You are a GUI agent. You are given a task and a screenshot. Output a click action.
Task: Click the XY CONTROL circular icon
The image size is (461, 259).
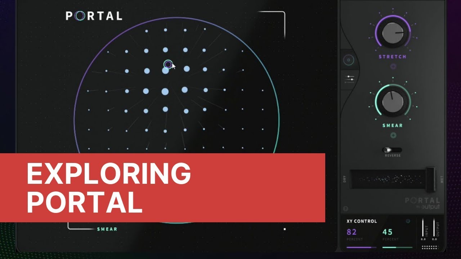coord(408,221)
